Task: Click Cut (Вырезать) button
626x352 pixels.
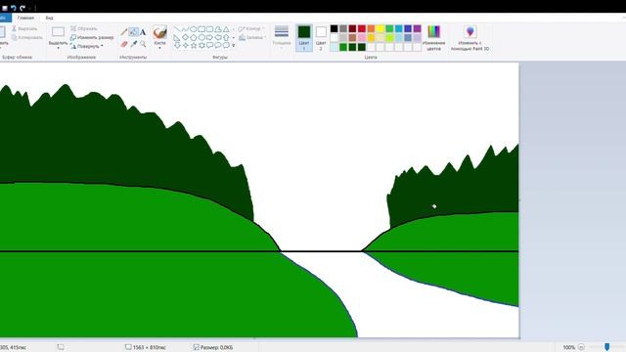Action: tap(24, 28)
